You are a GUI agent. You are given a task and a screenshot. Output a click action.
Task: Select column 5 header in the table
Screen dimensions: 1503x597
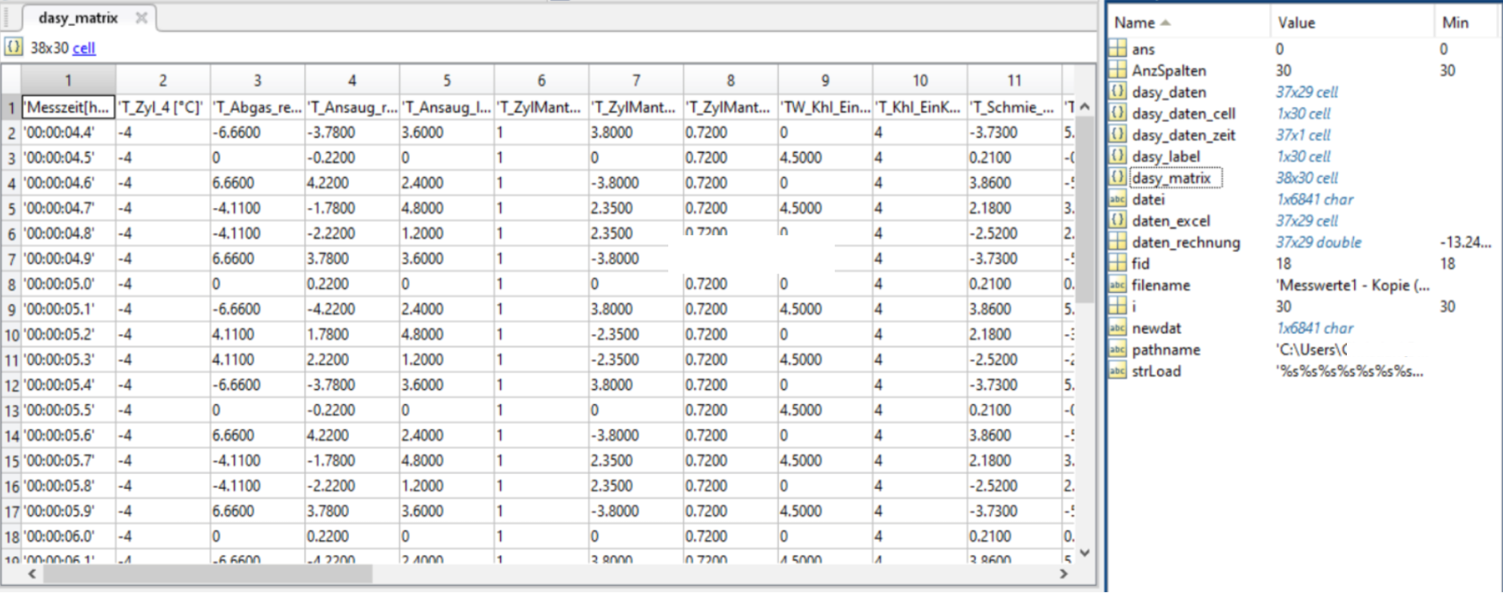click(x=447, y=80)
